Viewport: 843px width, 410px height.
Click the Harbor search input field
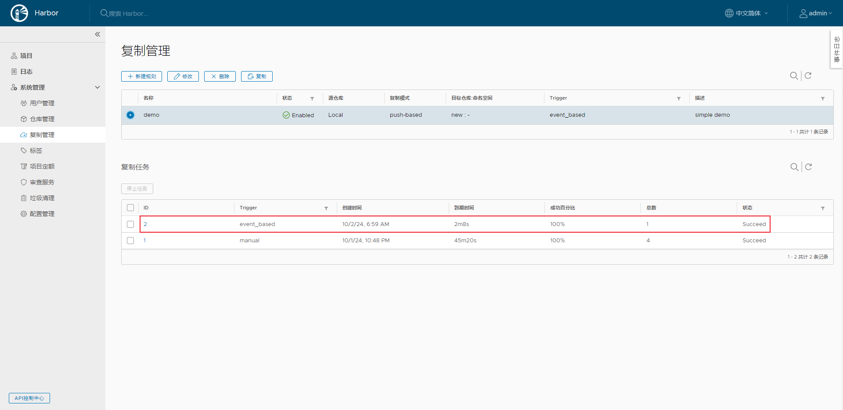[128, 14]
